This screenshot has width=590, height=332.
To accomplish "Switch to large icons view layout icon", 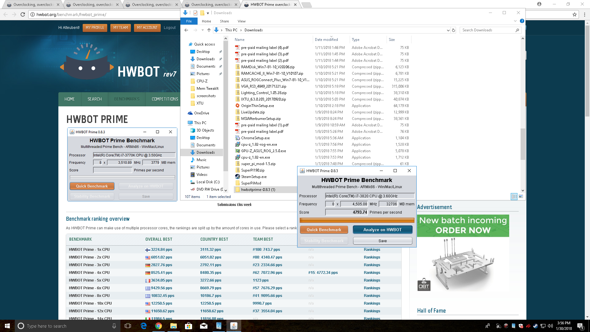I will point(521,196).
